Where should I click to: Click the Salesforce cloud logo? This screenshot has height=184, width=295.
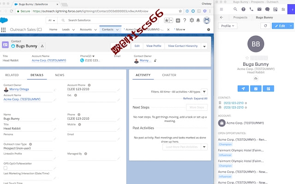[x=4, y=20]
